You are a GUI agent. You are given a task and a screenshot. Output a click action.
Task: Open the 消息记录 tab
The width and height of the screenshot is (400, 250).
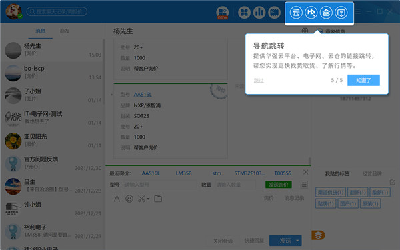coord(294,198)
